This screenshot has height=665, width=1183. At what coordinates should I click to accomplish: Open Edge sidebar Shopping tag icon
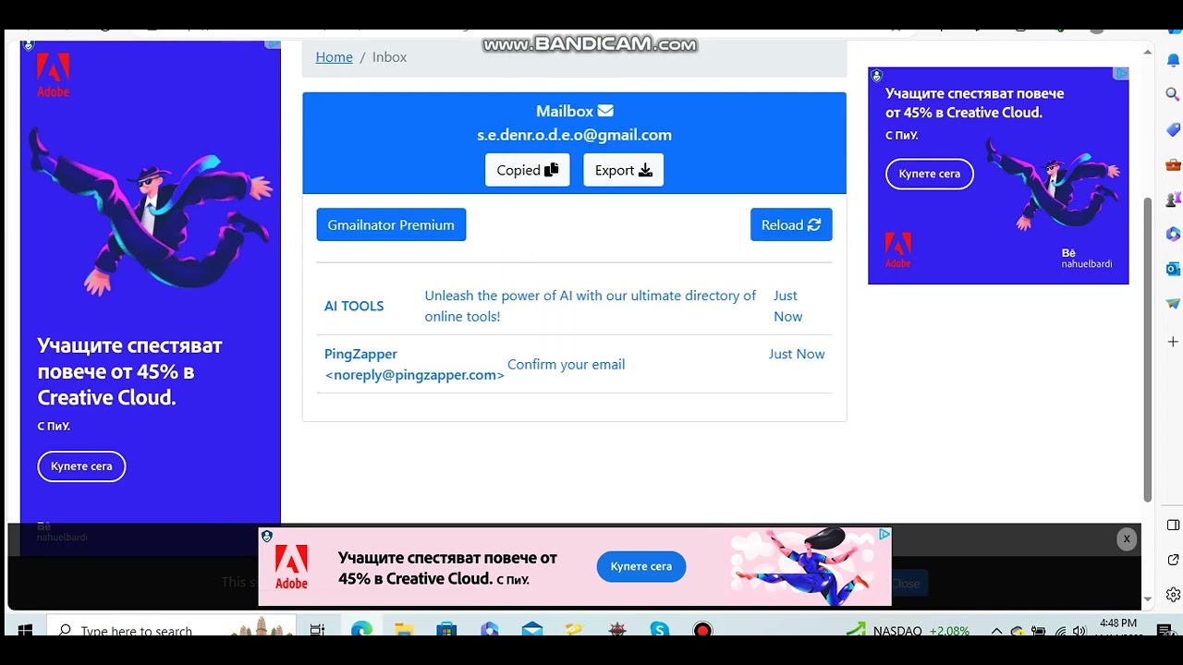(x=1173, y=129)
